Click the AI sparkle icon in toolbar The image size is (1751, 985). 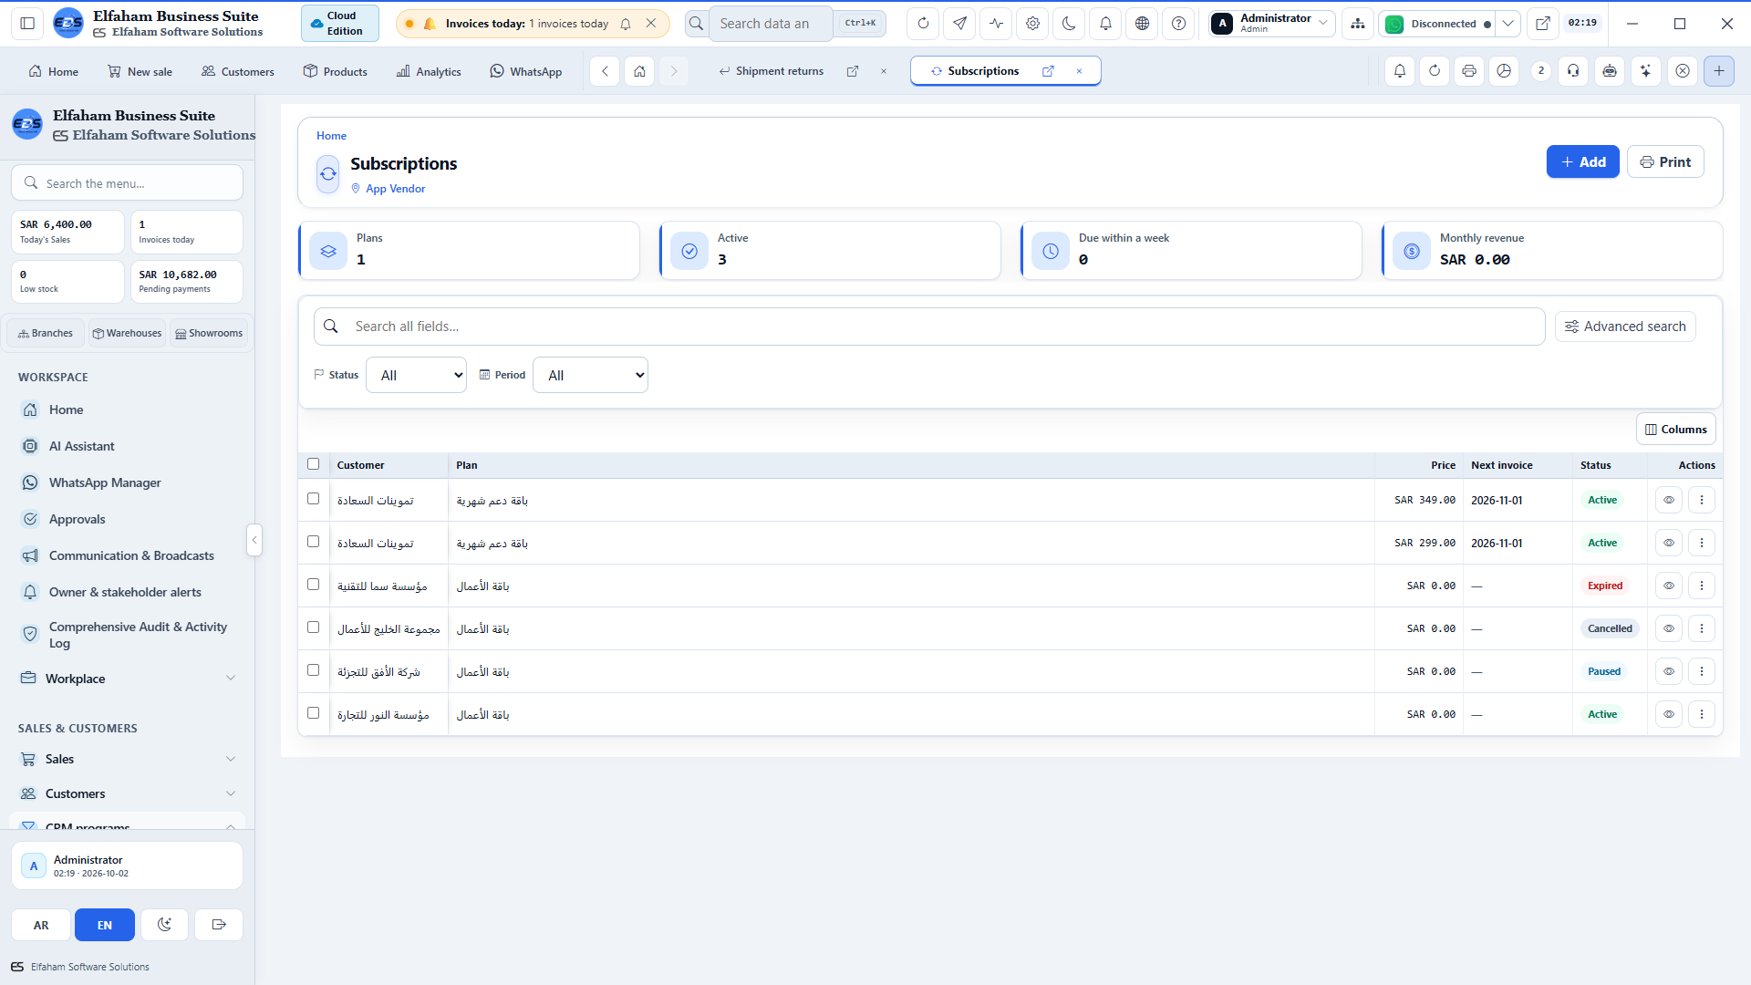pyautogui.click(x=1645, y=71)
